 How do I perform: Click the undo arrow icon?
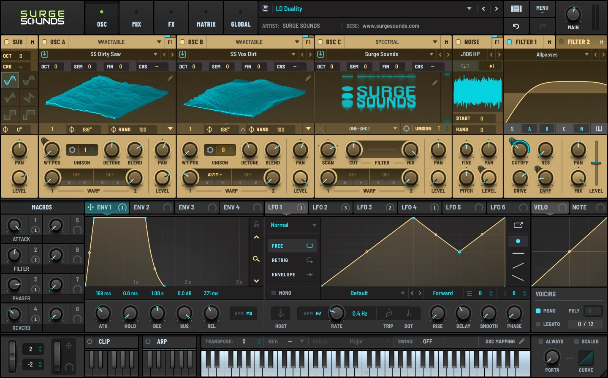coord(516,26)
